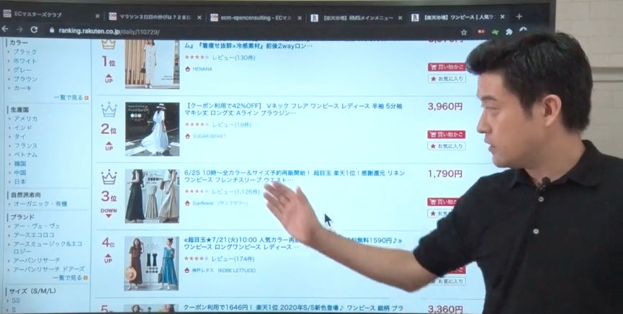Screen dimensions: 623x314
Task: Open rank 2 white dress thumbnail
Action: [152, 129]
